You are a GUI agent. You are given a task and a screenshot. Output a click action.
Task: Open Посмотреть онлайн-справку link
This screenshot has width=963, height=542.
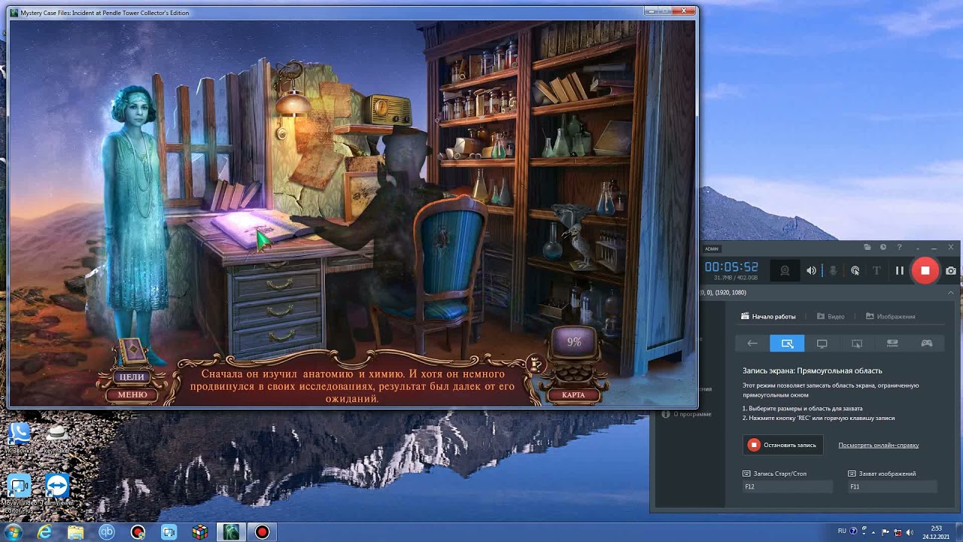coord(879,445)
